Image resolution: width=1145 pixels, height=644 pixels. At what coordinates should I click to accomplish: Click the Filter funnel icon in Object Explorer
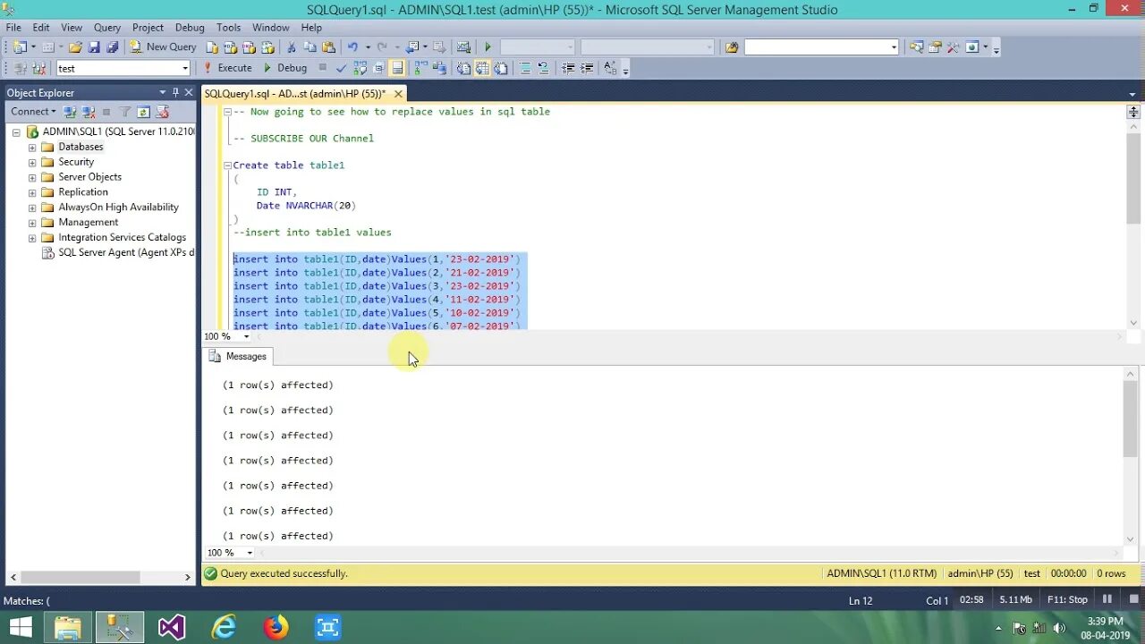125,111
